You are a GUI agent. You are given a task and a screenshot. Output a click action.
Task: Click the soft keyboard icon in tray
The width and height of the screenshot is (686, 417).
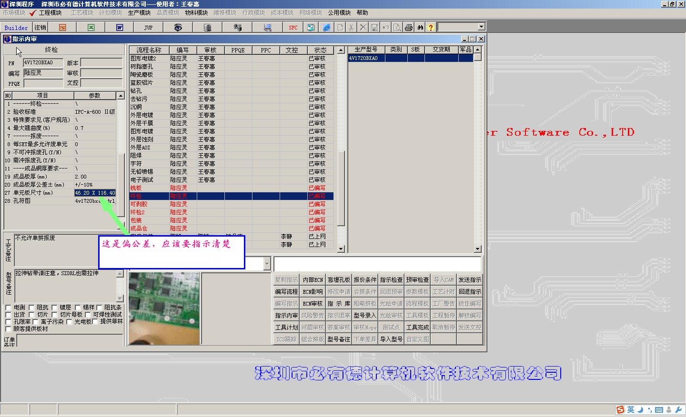[x=659, y=410]
